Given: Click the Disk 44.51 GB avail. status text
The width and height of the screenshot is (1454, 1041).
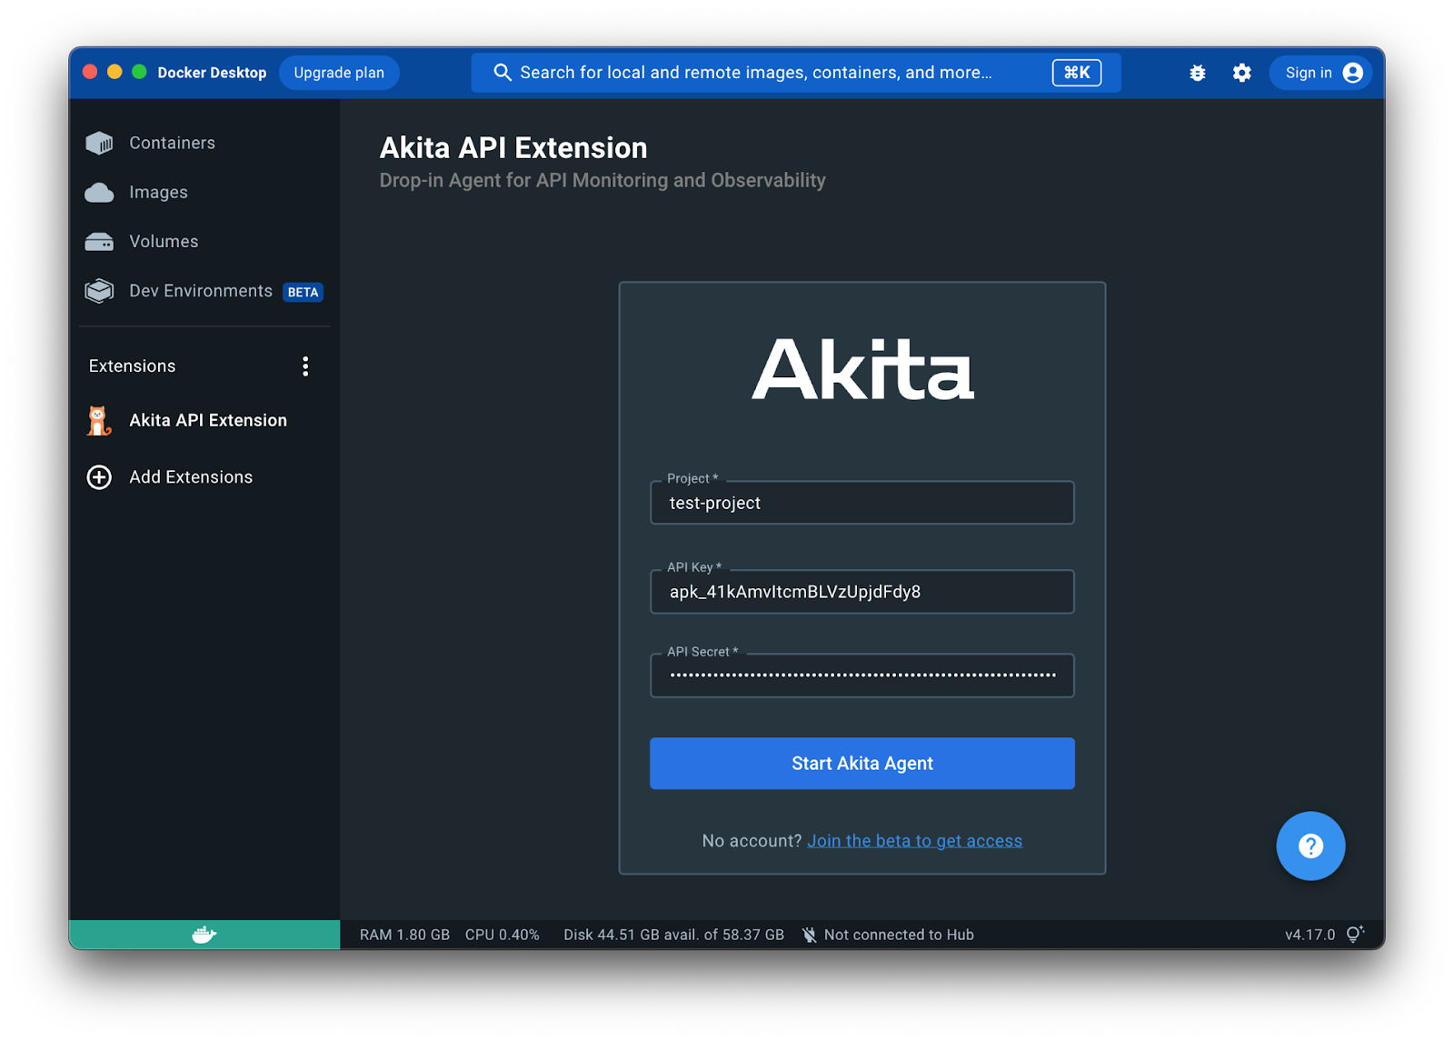Looking at the screenshot, I should pos(673,935).
